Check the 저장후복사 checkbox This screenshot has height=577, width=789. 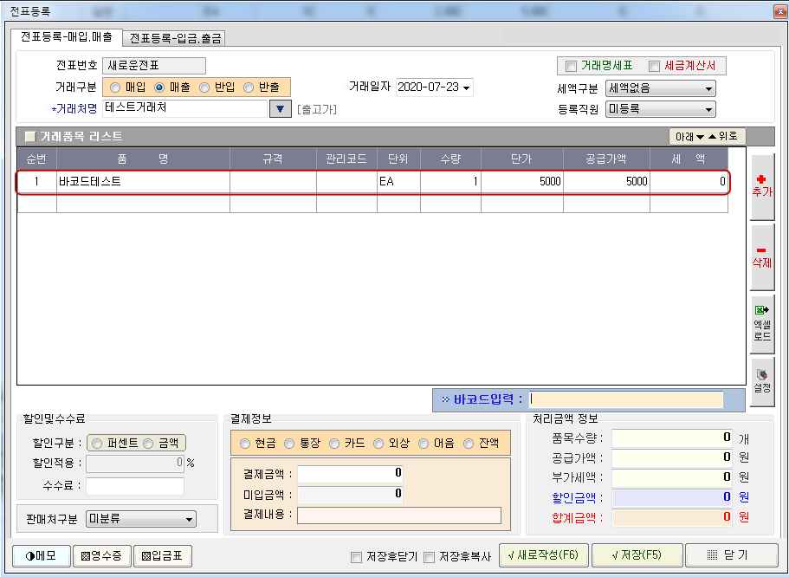pyautogui.click(x=430, y=557)
